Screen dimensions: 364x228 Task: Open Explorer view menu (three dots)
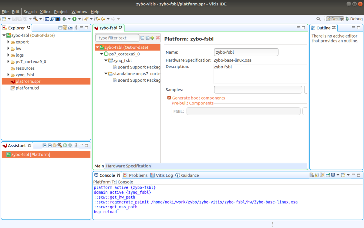[76, 28]
